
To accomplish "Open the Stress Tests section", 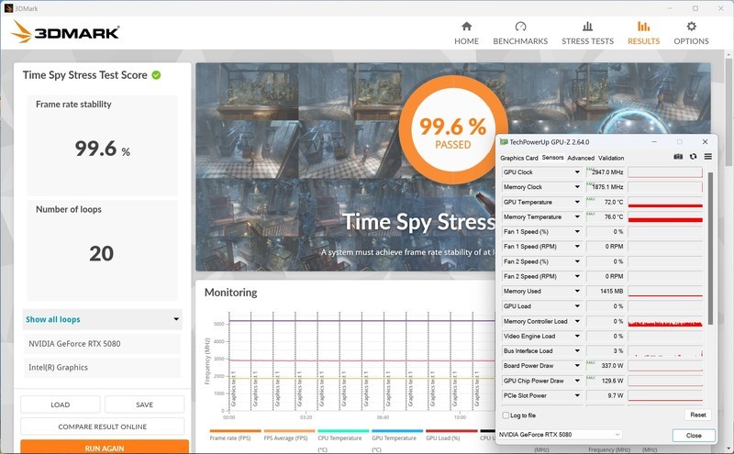I will pyautogui.click(x=587, y=33).
